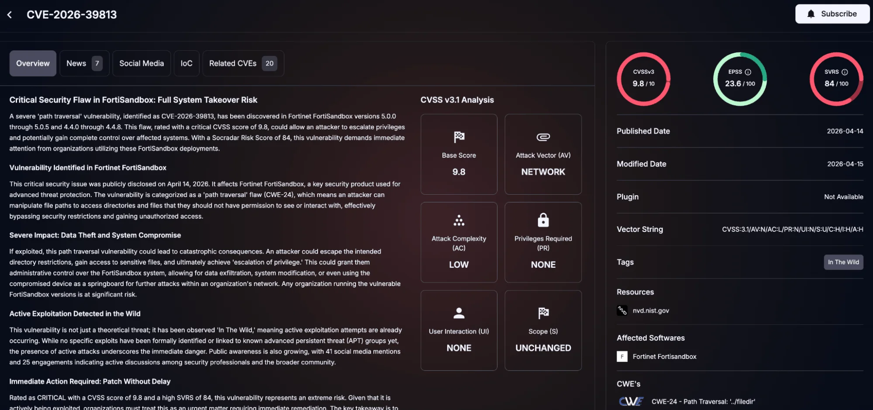
Task: Click the Attack Vector NETWORK card
Action: (543, 154)
